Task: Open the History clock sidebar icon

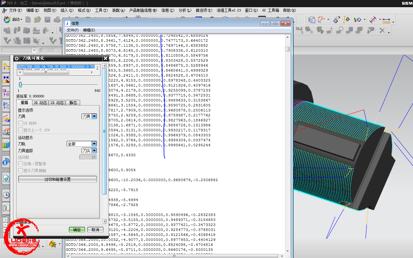Action: (6, 195)
